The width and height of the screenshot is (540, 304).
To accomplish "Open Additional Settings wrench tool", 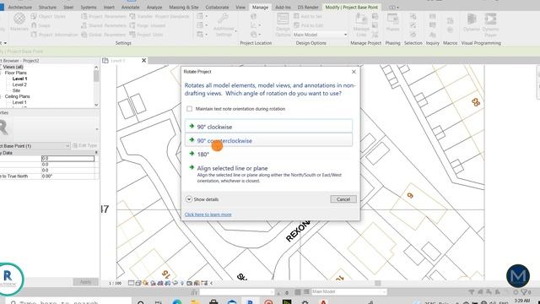I will pos(224,24).
